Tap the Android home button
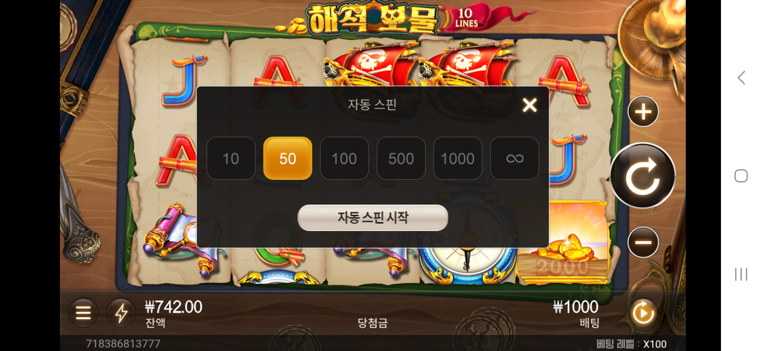The width and height of the screenshot is (762, 351). 741,176
